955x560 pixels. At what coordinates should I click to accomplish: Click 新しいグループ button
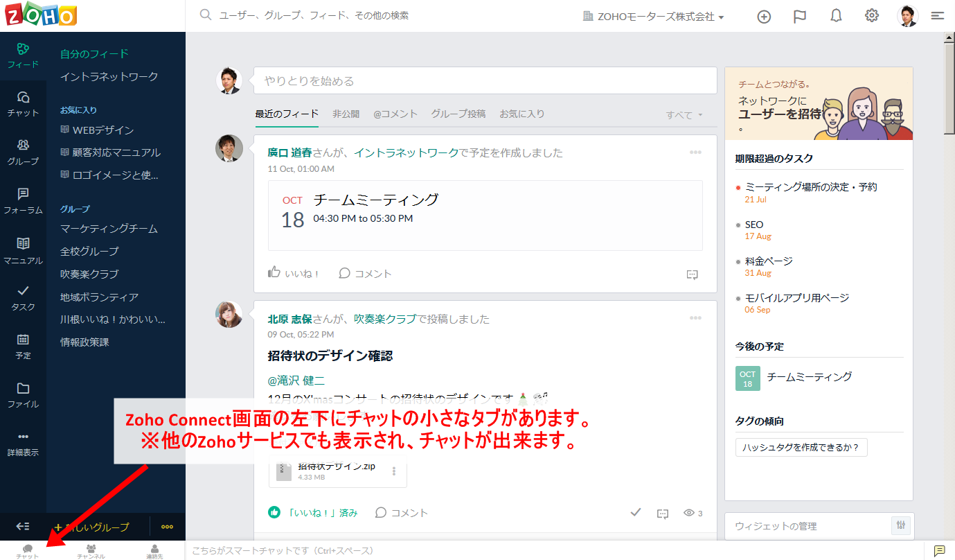[91, 527]
